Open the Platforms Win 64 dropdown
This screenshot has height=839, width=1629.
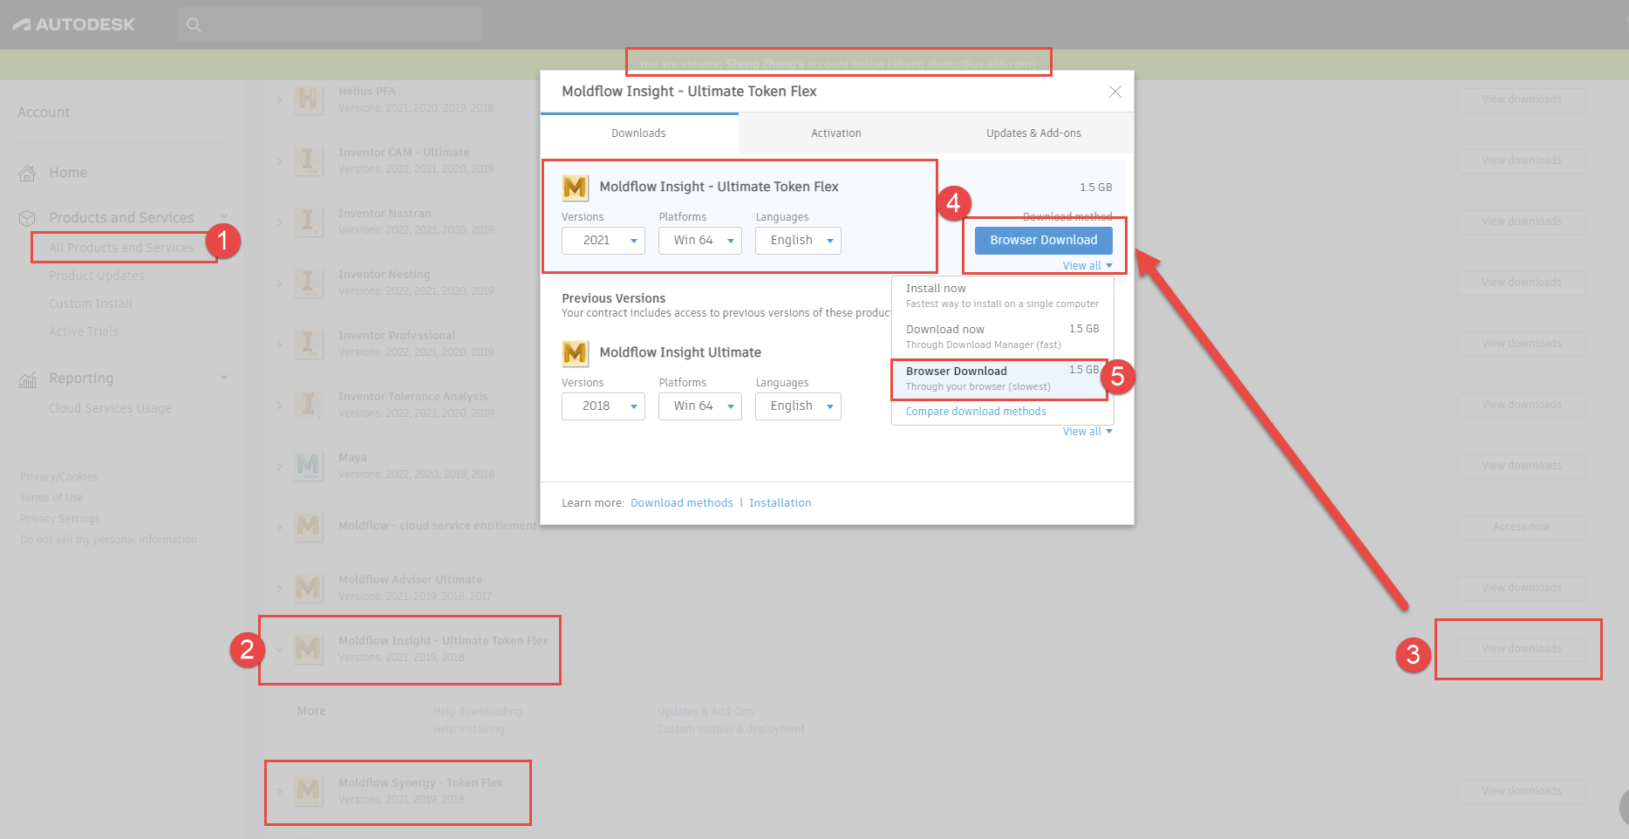pyautogui.click(x=699, y=240)
